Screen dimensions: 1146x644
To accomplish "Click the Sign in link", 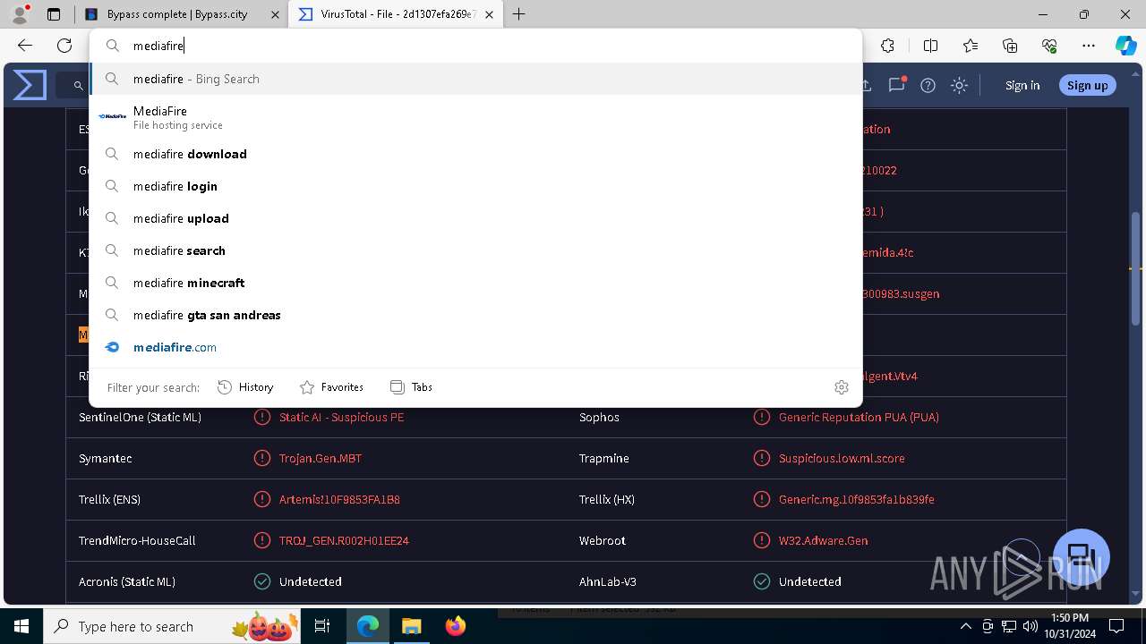I will (1022, 86).
